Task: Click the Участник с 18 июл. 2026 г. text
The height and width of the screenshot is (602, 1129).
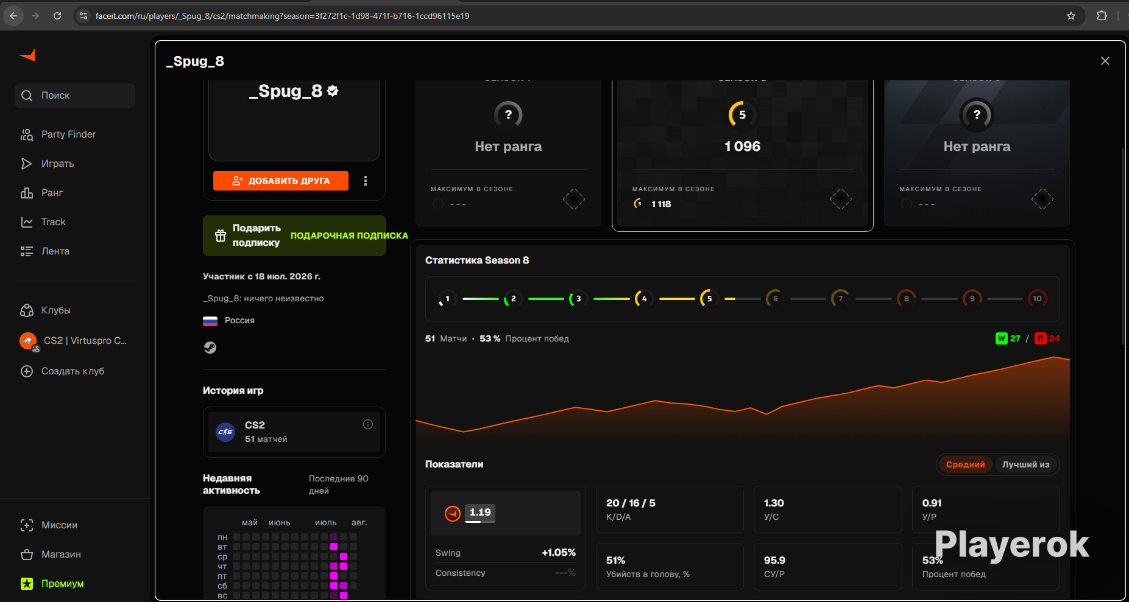Action: pyautogui.click(x=262, y=276)
